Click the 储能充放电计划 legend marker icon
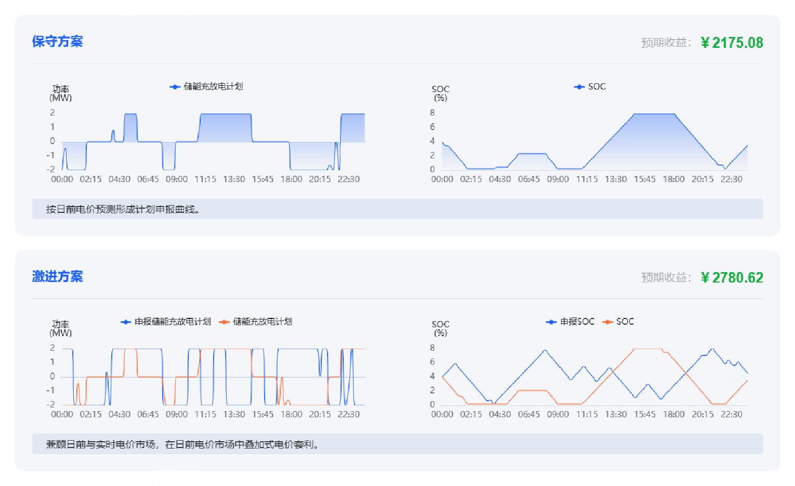Viewport: 795px width, 486px height. (x=175, y=87)
